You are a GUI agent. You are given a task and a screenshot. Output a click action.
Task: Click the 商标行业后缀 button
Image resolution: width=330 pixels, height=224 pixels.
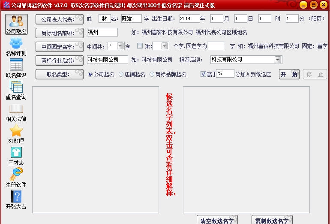click(60, 61)
